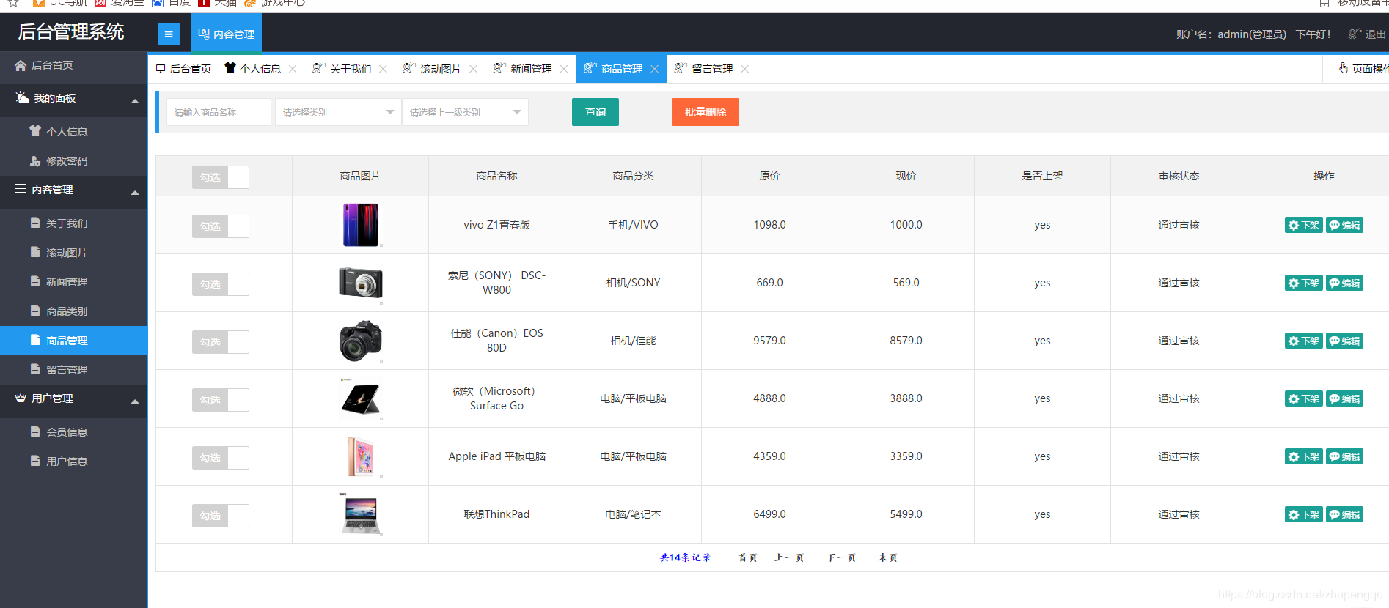Toggle 勾选 switch for vivo Z1青春版 row
The height and width of the screenshot is (608, 1389).
(x=220, y=226)
